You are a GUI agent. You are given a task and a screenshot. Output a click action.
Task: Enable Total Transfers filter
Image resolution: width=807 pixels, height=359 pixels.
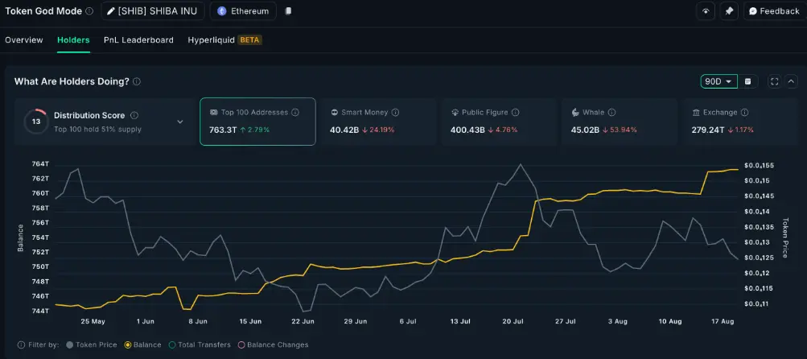point(200,345)
